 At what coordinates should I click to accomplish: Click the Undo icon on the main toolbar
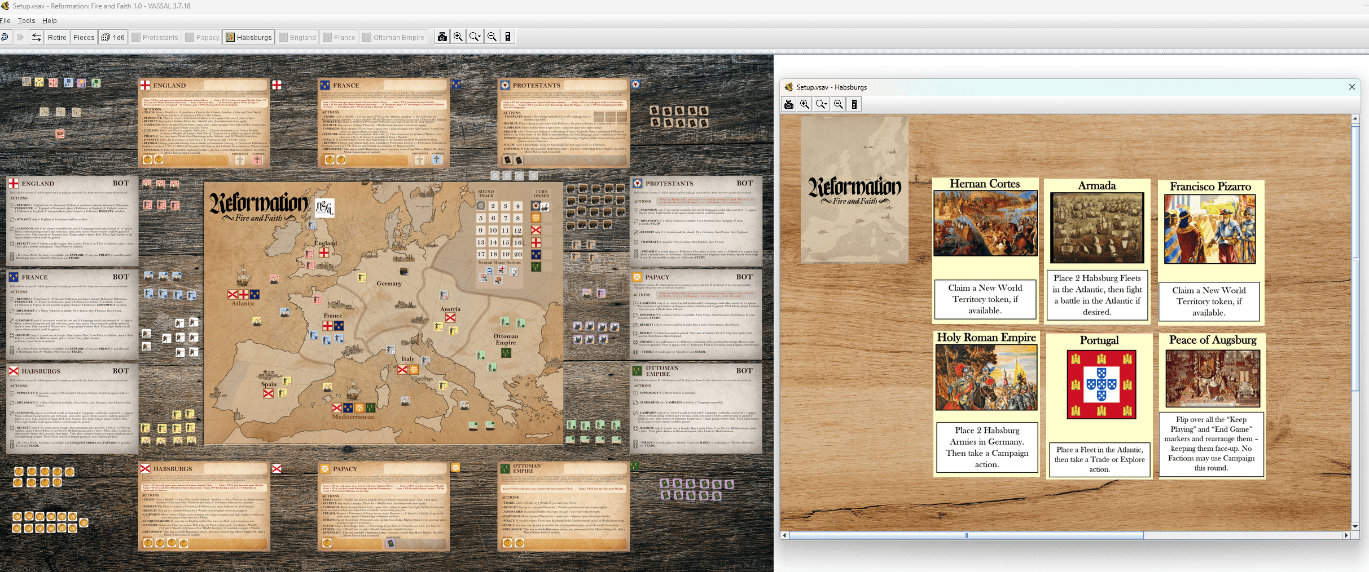6,37
